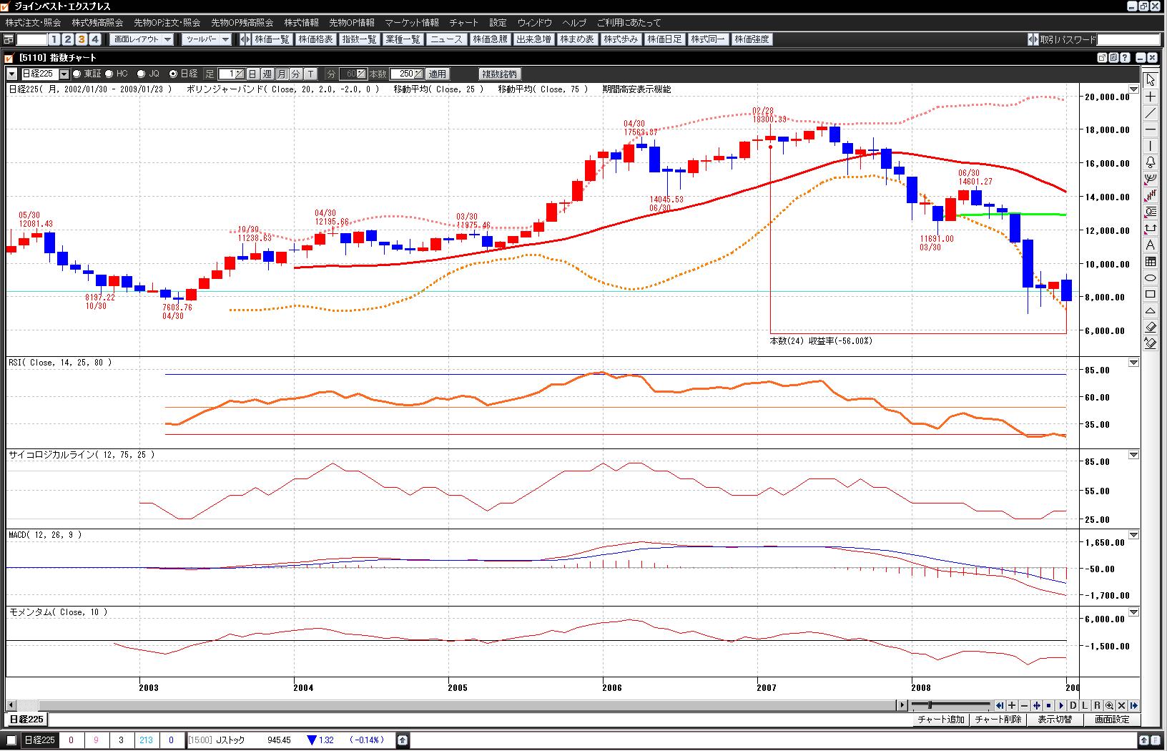Click the magnifier zoom icon near scrollbar
The height and width of the screenshot is (751, 1167).
tap(1109, 705)
